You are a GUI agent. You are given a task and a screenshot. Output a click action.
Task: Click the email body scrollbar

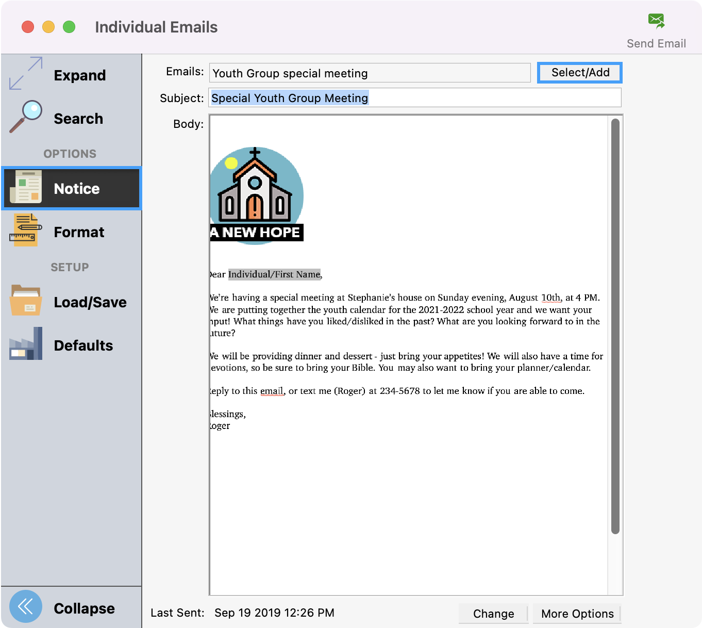(614, 325)
